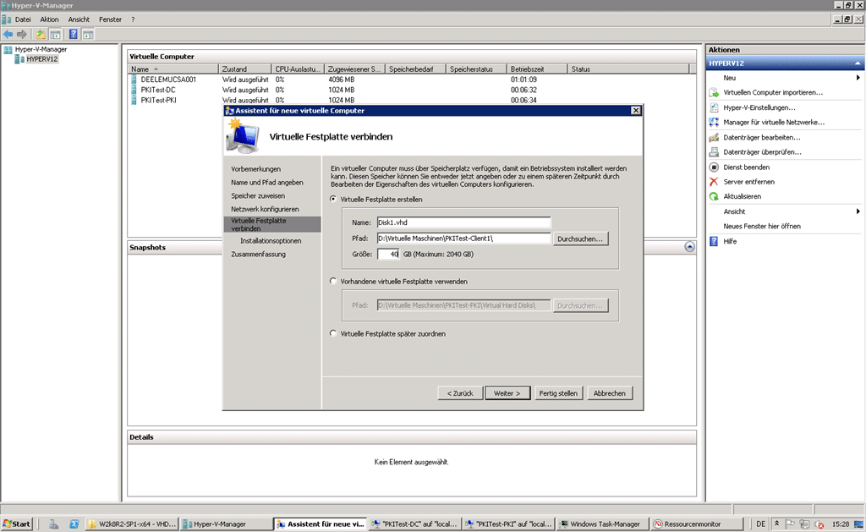Click the red X Server entfernen icon
Screen dimensions: 866x532
(714, 182)
